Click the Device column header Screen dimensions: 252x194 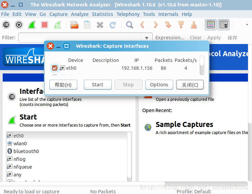point(76,60)
